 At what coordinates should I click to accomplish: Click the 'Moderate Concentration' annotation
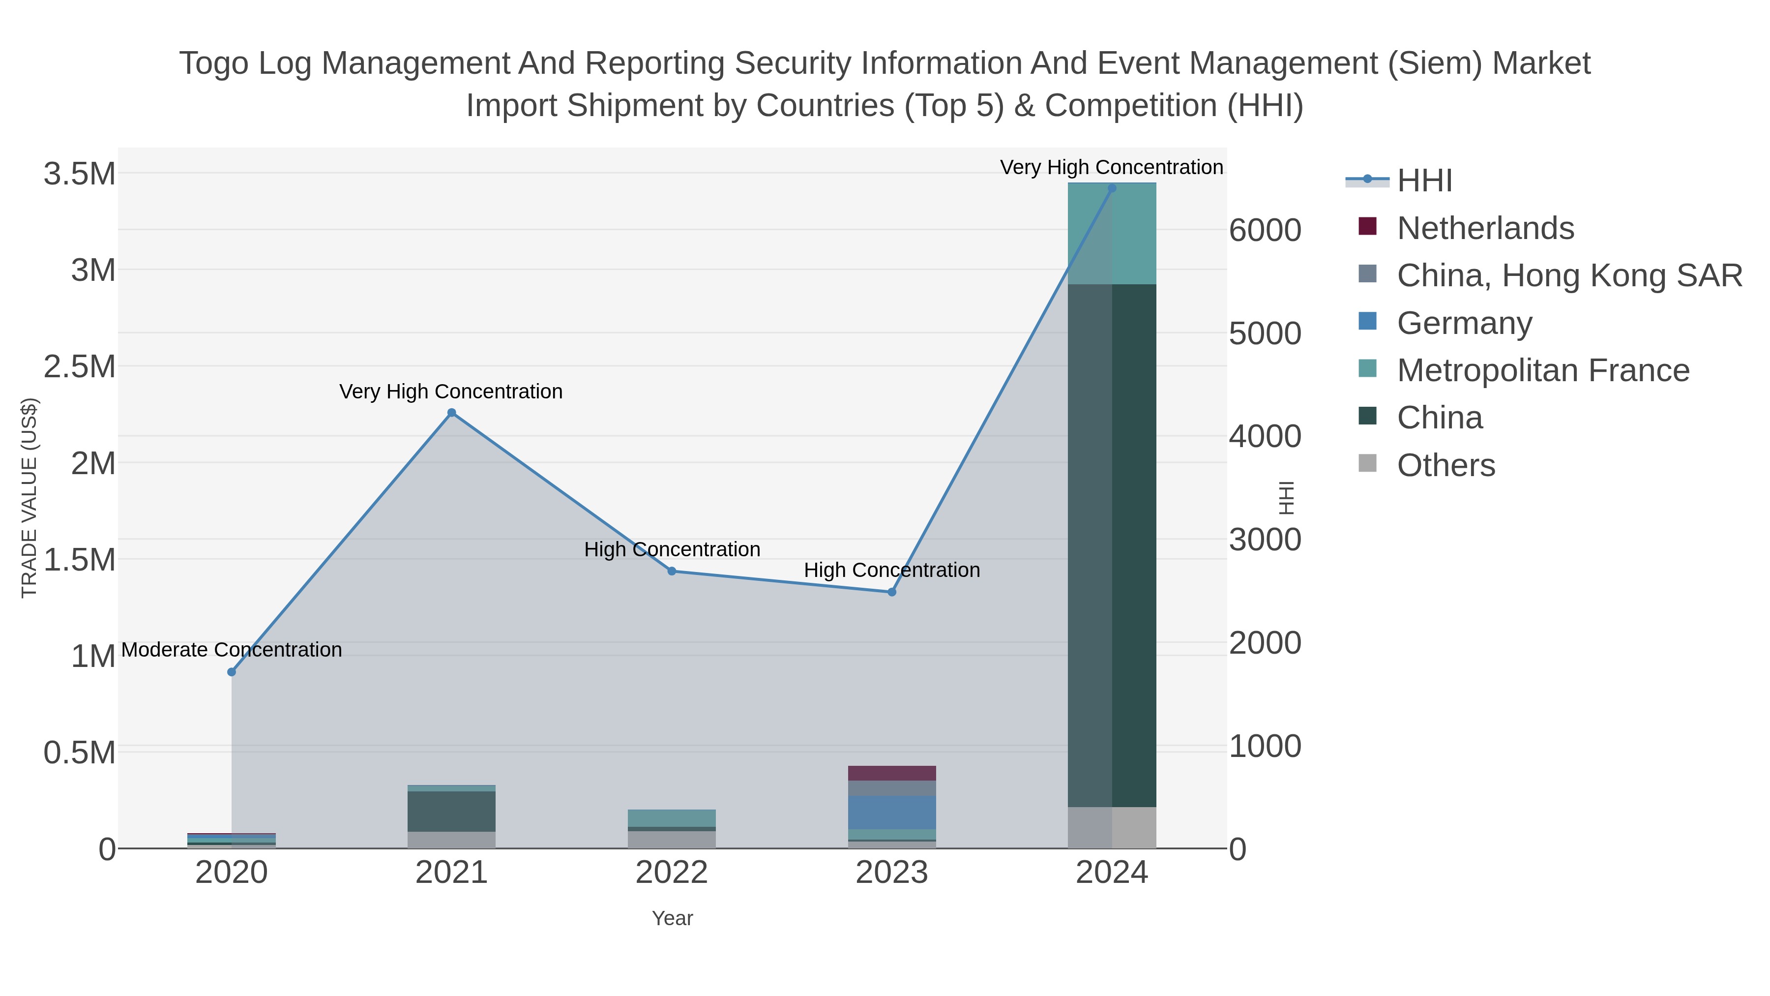232,650
